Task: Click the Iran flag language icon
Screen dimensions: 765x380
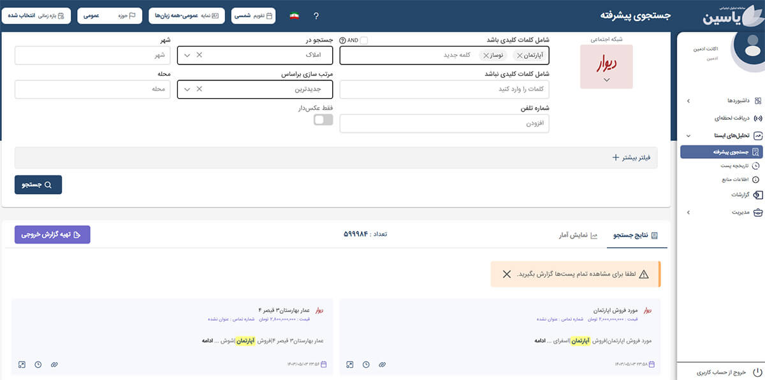Action: [294, 16]
